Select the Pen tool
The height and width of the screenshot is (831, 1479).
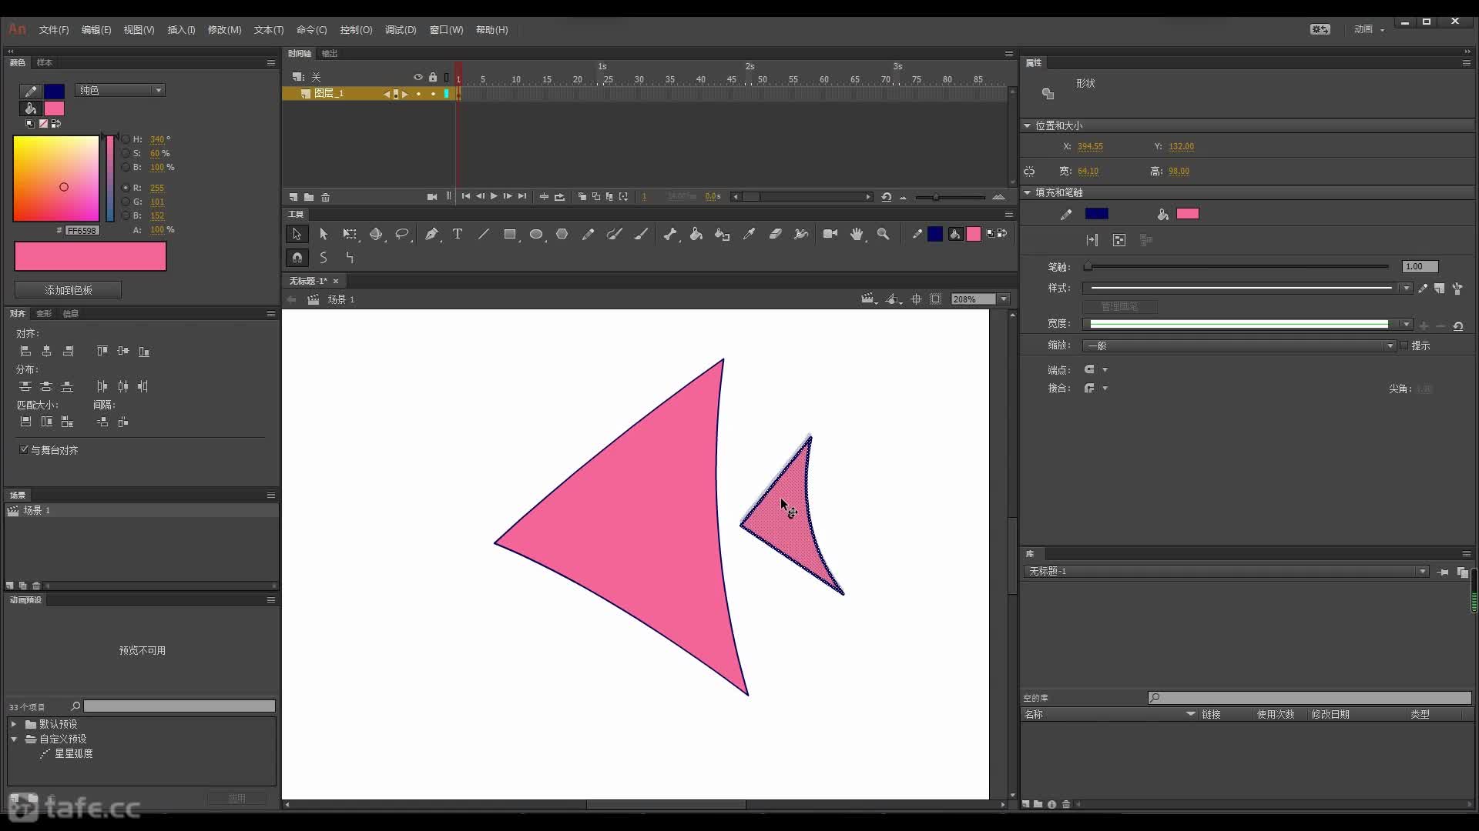click(x=431, y=234)
